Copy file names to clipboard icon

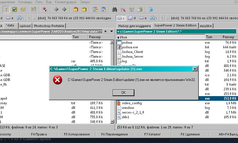click(x=140, y=9)
